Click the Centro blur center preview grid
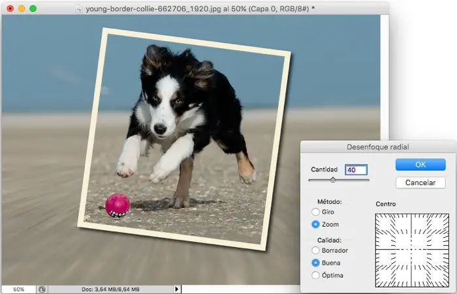The width and height of the screenshot is (457, 294). point(412,250)
